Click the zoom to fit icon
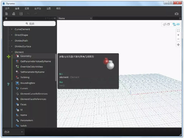The width and height of the screenshot is (184, 140). pyautogui.click(x=178, y=31)
